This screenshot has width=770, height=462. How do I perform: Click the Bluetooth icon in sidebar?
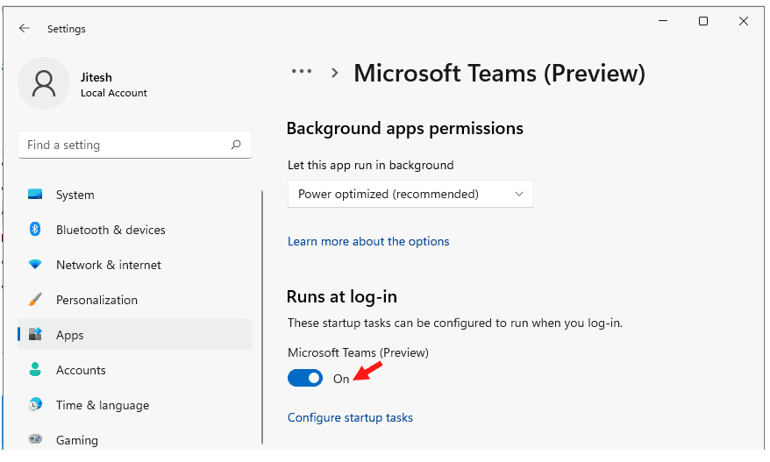point(35,230)
